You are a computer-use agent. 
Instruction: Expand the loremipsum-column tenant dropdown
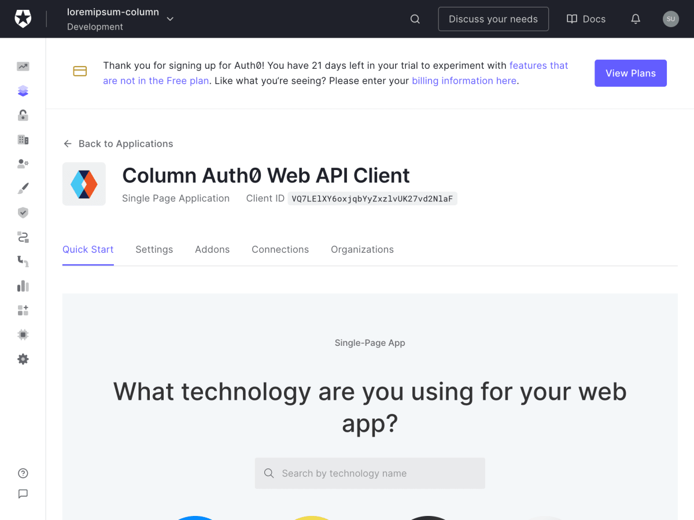tap(170, 19)
